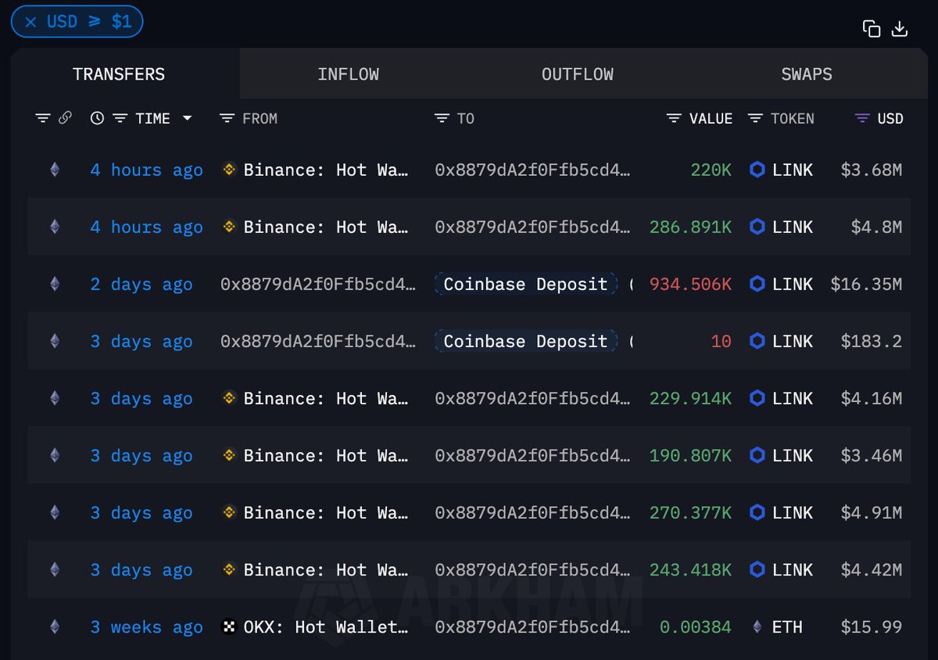
Task: Open the TO column filter
Action: [442, 118]
